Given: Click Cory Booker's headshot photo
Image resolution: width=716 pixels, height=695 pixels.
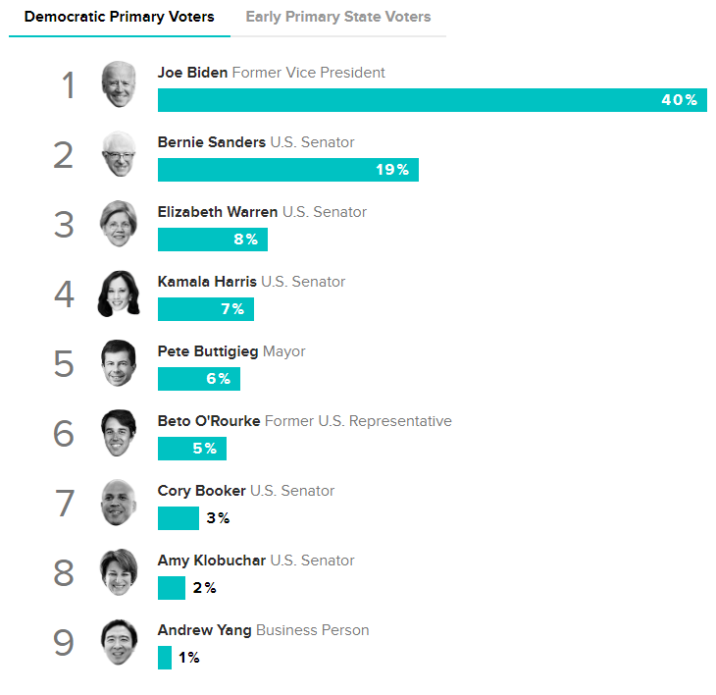Looking at the screenshot, I should point(119,503).
